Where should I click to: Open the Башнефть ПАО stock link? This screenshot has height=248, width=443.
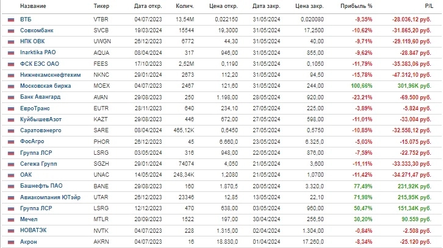(41, 185)
